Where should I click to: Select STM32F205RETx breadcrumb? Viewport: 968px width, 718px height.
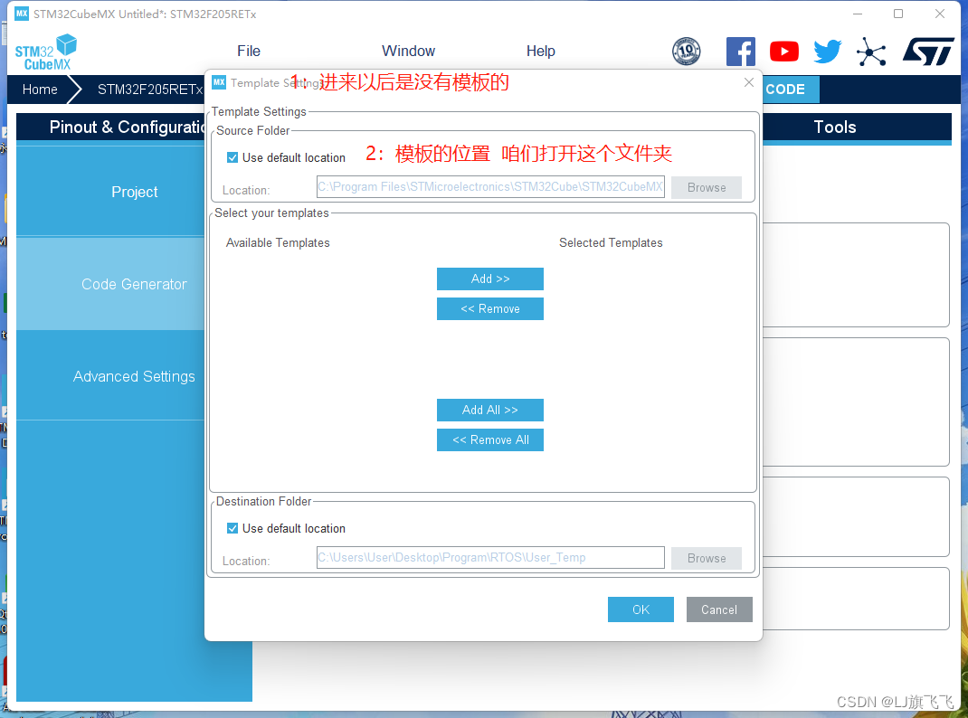[150, 90]
